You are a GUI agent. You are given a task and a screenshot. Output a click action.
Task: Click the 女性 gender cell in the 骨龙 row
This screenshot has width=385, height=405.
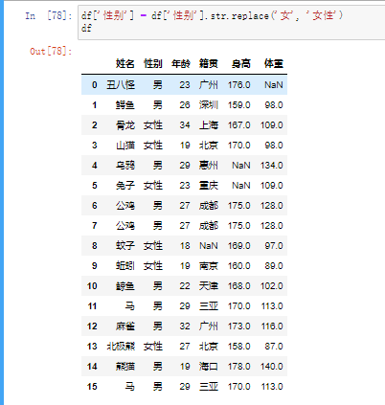click(x=153, y=125)
